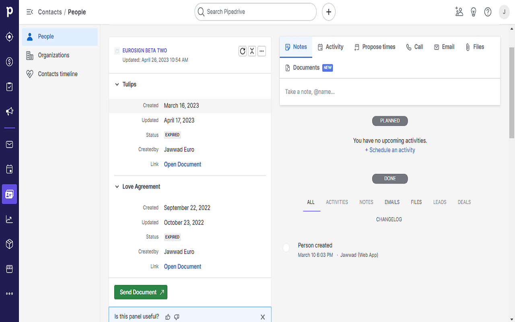Viewport: 515px width, 322px height.
Task: Switch to the Documents tab
Action: click(309, 68)
